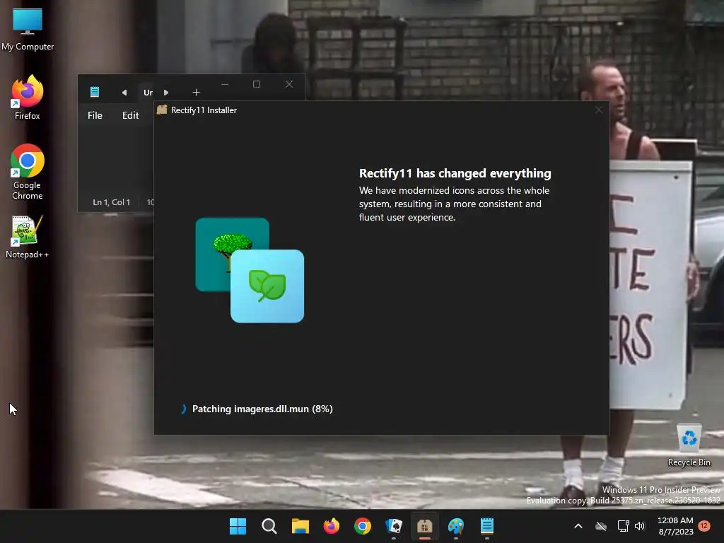Close the Rectify11 Installer window
724x543 pixels.
pos(599,110)
